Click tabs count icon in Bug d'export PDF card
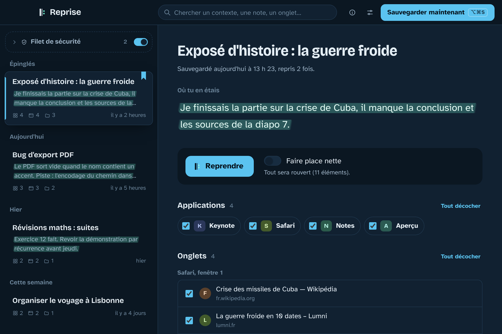 [31, 188]
